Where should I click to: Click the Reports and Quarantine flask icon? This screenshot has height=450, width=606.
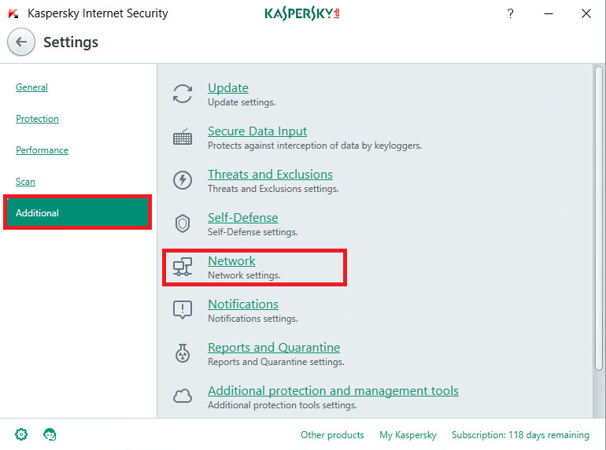coord(183,353)
